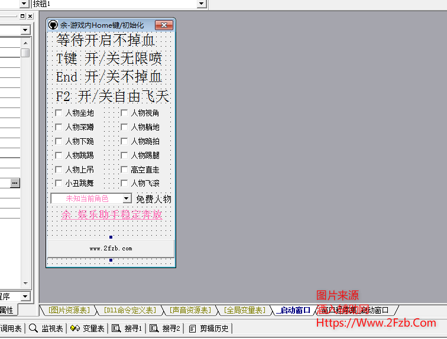Expand the 未知当前角色 combo box
The image size is (447, 339).
[127, 199]
